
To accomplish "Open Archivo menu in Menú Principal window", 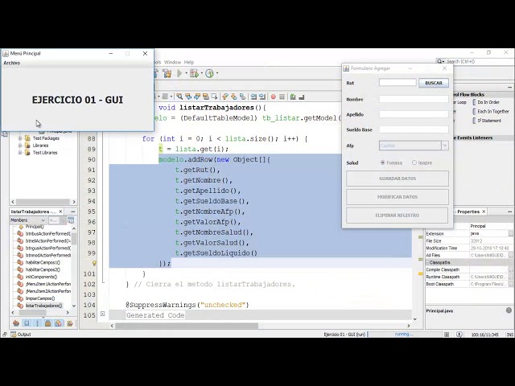I will (12, 63).
